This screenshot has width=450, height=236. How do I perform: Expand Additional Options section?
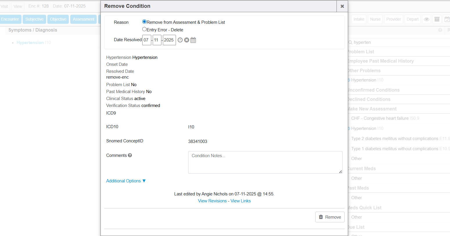[126, 181]
